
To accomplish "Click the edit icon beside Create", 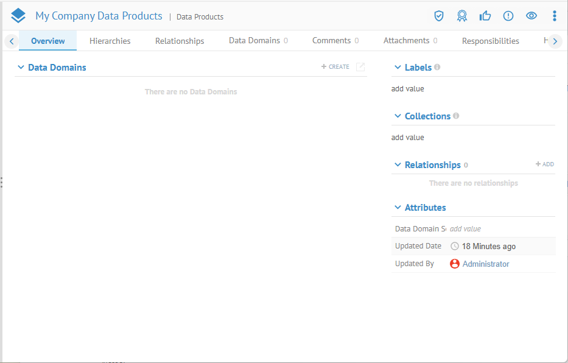I will 360,67.
